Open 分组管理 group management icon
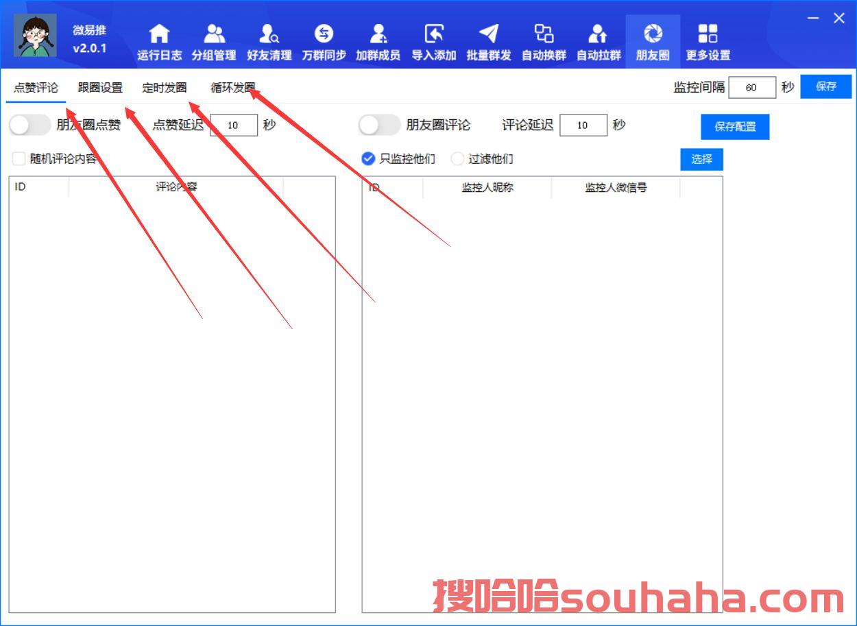The height and width of the screenshot is (626, 857). click(x=214, y=34)
